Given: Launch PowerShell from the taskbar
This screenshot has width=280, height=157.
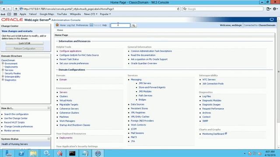Looking at the screenshot, I should point(21,153).
